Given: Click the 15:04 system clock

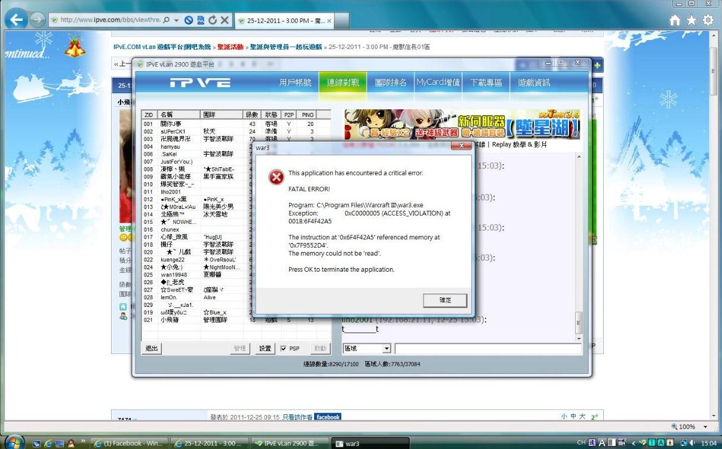Looking at the screenshot, I should click(x=709, y=443).
